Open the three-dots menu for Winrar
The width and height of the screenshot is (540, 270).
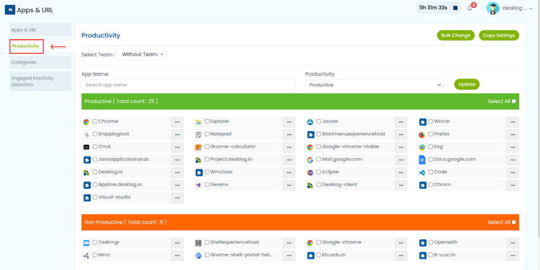coord(512,122)
